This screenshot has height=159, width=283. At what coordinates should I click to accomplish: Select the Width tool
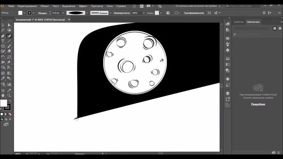click(x=3, y=62)
